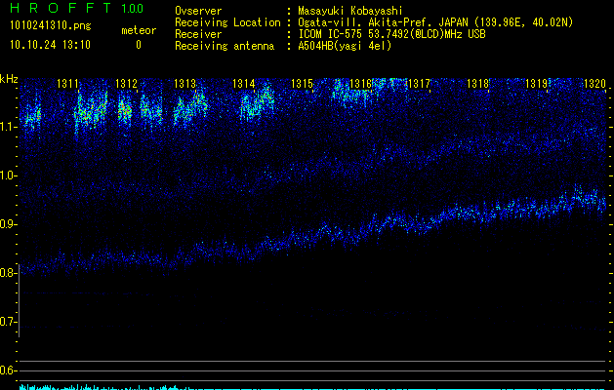Click the 0.6 frequency axis label
The width and height of the screenshot is (614, 390).
[x=8, y=370]
